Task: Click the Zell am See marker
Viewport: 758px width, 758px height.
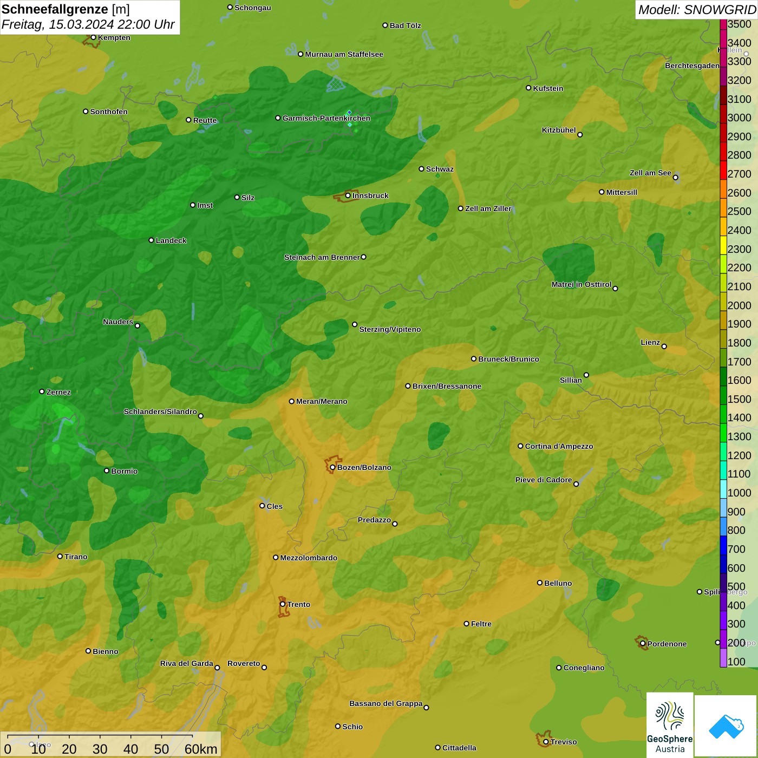Action: click(675, 177)
